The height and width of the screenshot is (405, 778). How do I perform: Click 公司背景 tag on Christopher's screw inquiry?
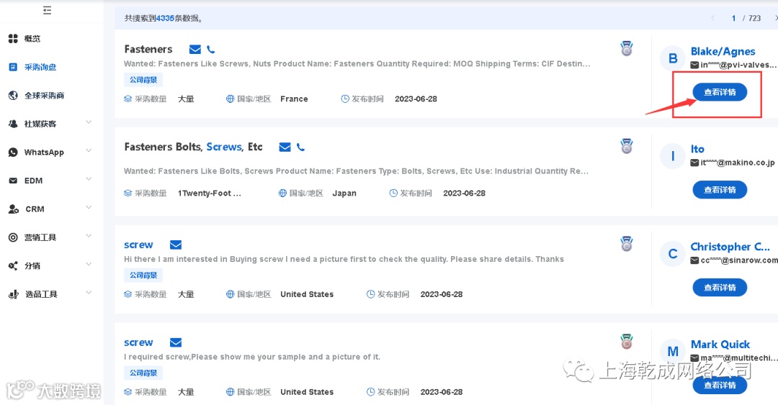pos(143,275)
